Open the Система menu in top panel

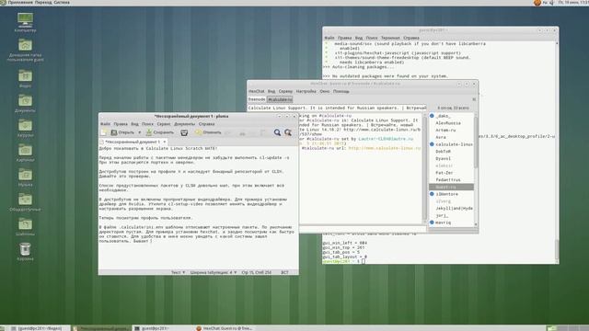[62, 2]
